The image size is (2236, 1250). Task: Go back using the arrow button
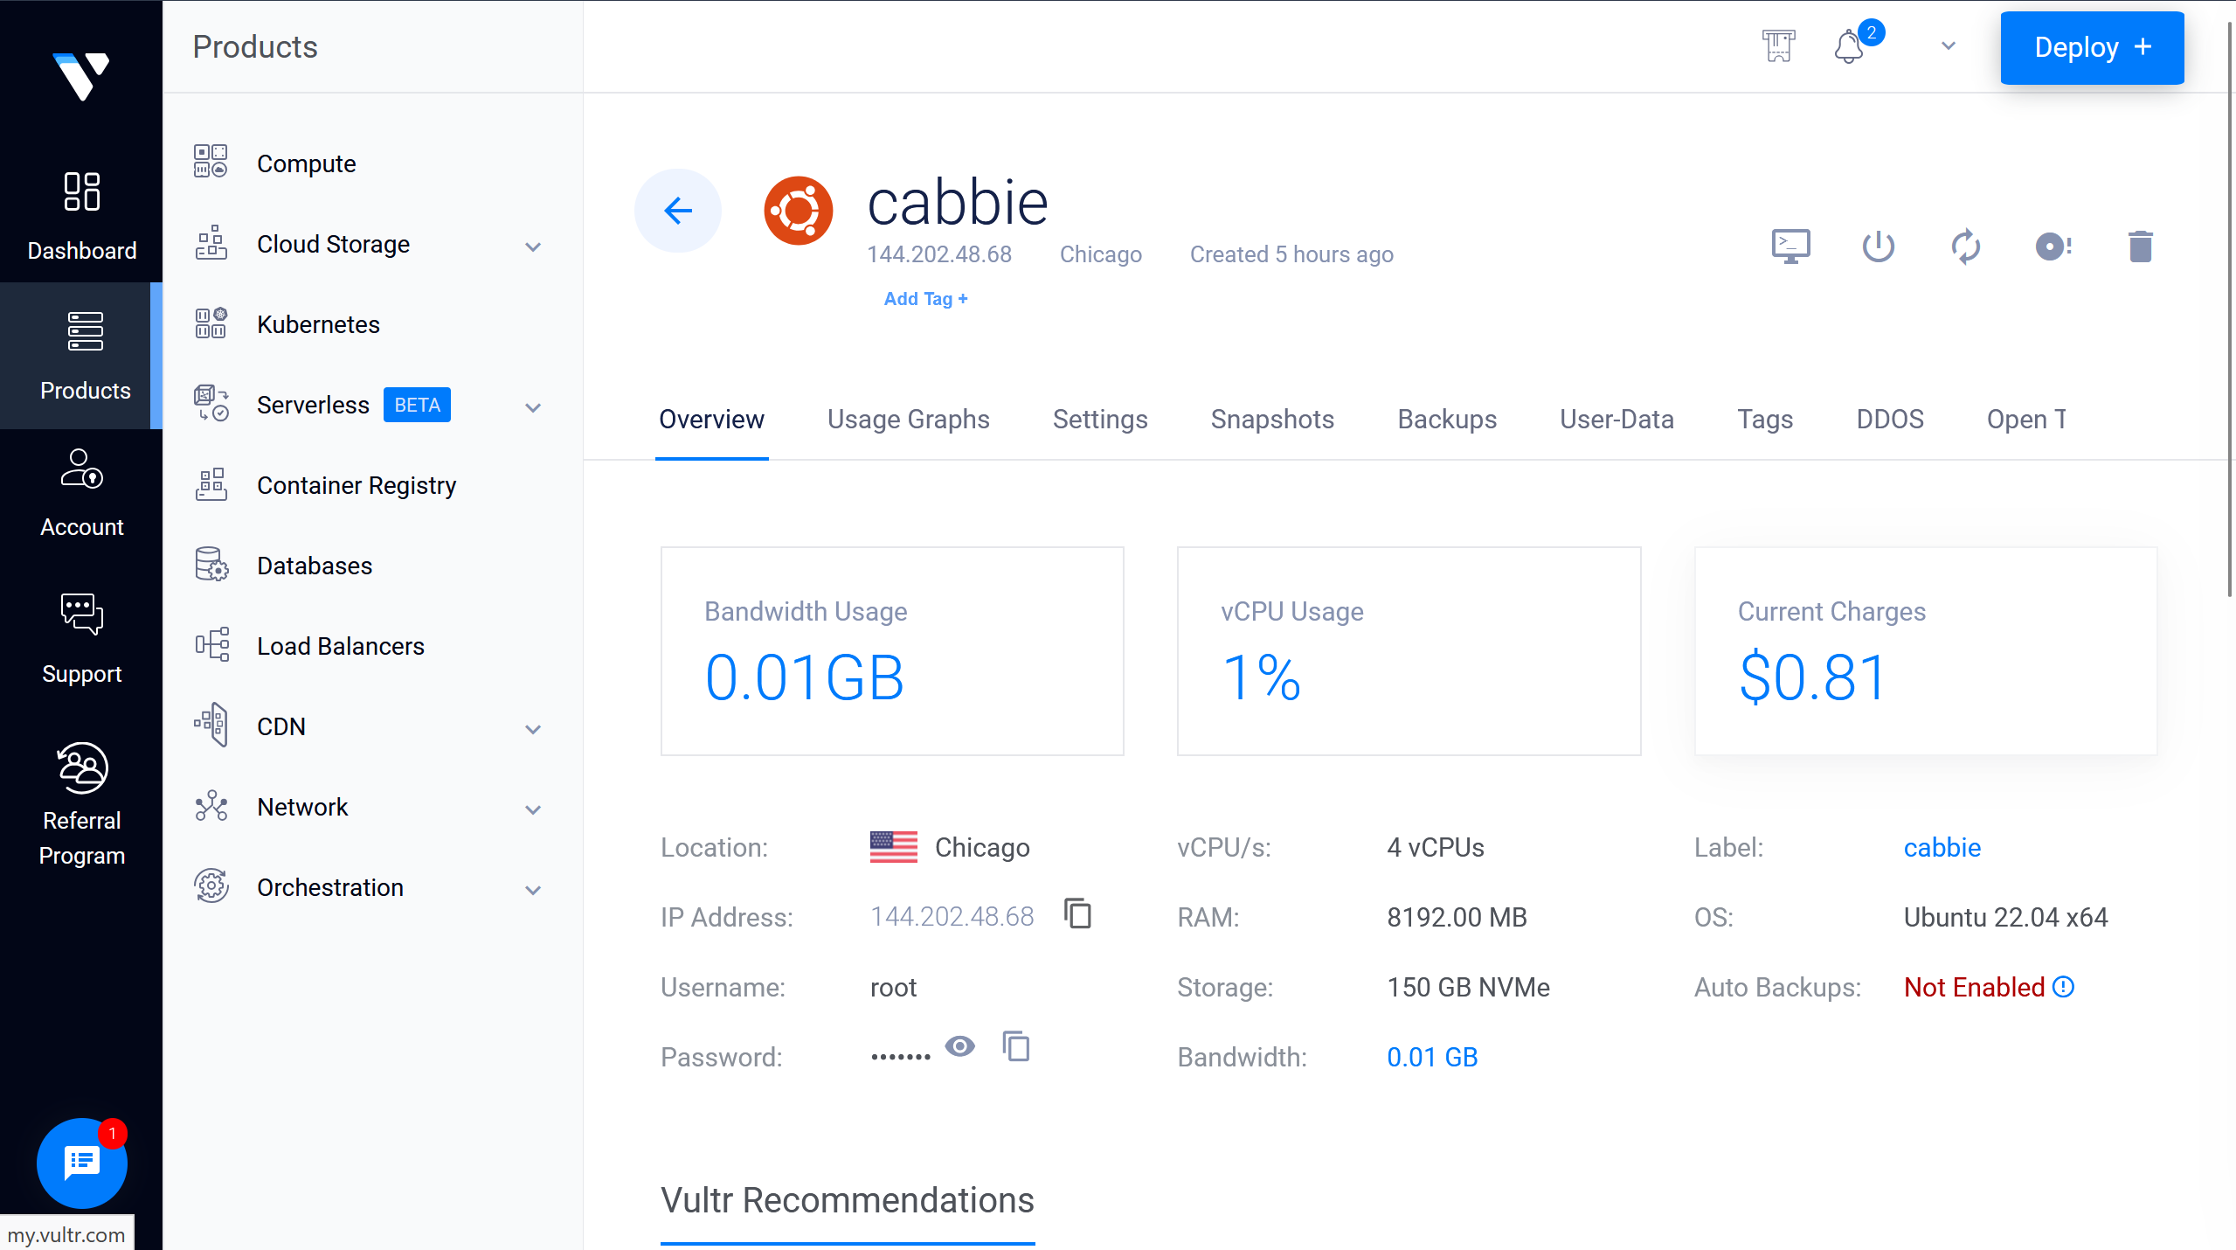click(677, 211)
